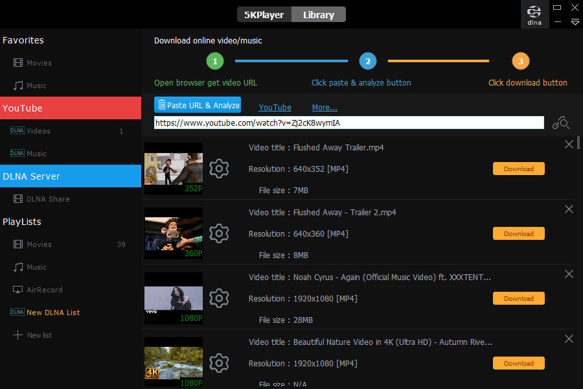Open the YouTube link
583x389 pixels.
coord(275,107)
